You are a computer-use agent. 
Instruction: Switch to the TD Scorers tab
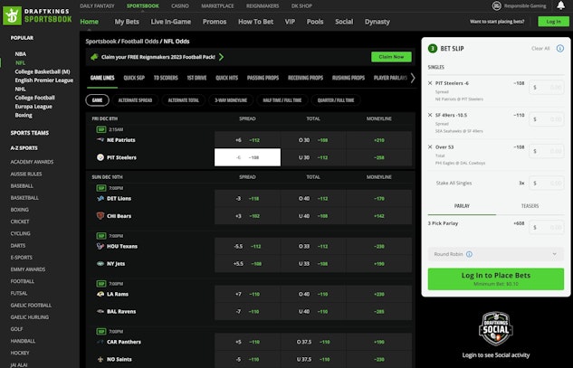166,78
